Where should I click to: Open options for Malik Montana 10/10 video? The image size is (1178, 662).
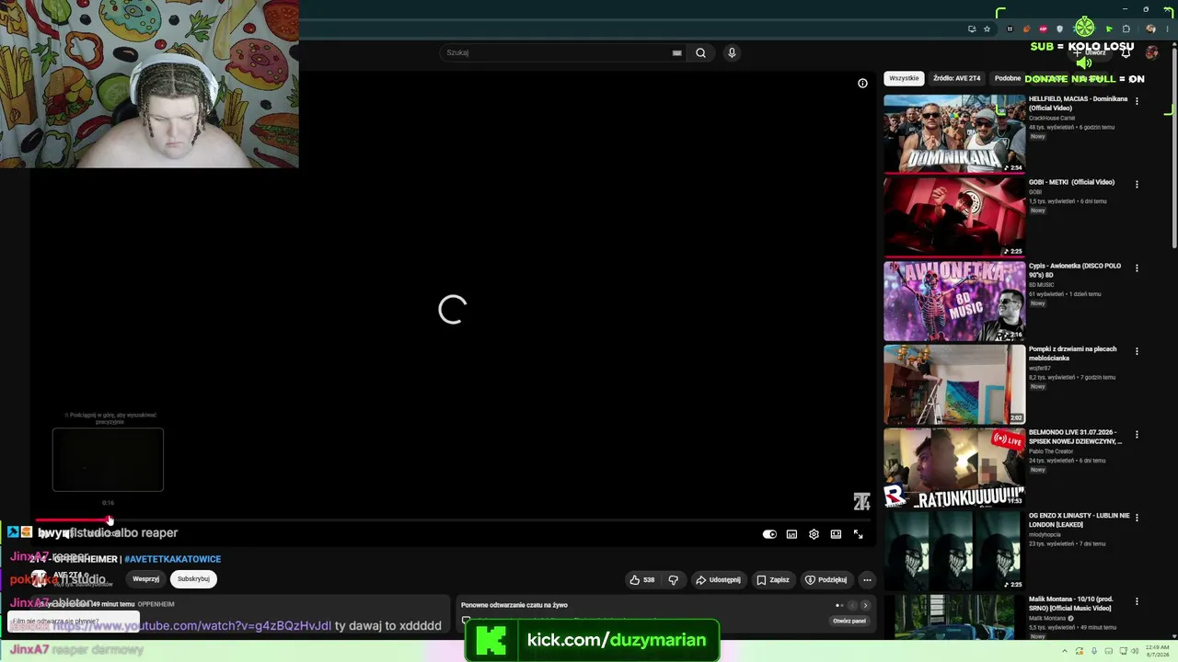pos(1137,600)
